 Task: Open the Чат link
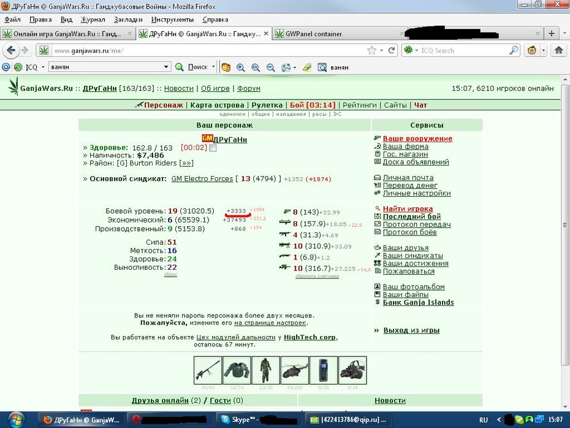click(420, 105)
